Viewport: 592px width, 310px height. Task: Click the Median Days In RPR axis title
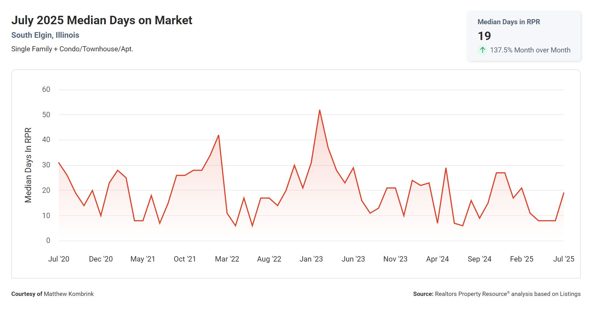point(28,165)
